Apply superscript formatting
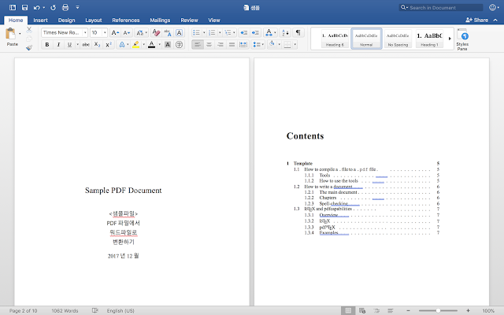504x315 pixels. tap(109, 45)
